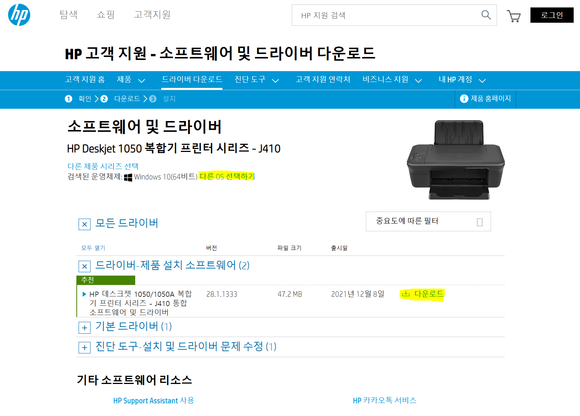Image resolution: width=580 pixels, height=416 pixels.
Task: Open the 쇼핑 top menu
Action: 106,15
